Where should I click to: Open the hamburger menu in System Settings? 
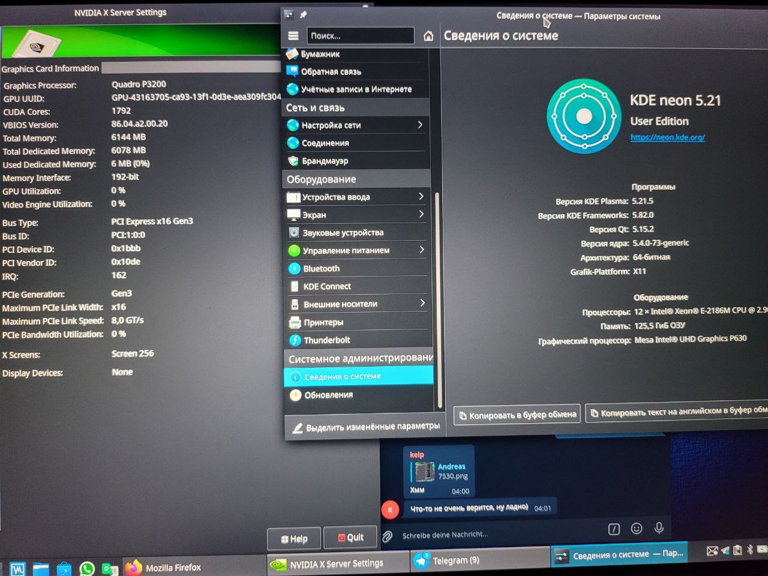click(x=293, y=36)
